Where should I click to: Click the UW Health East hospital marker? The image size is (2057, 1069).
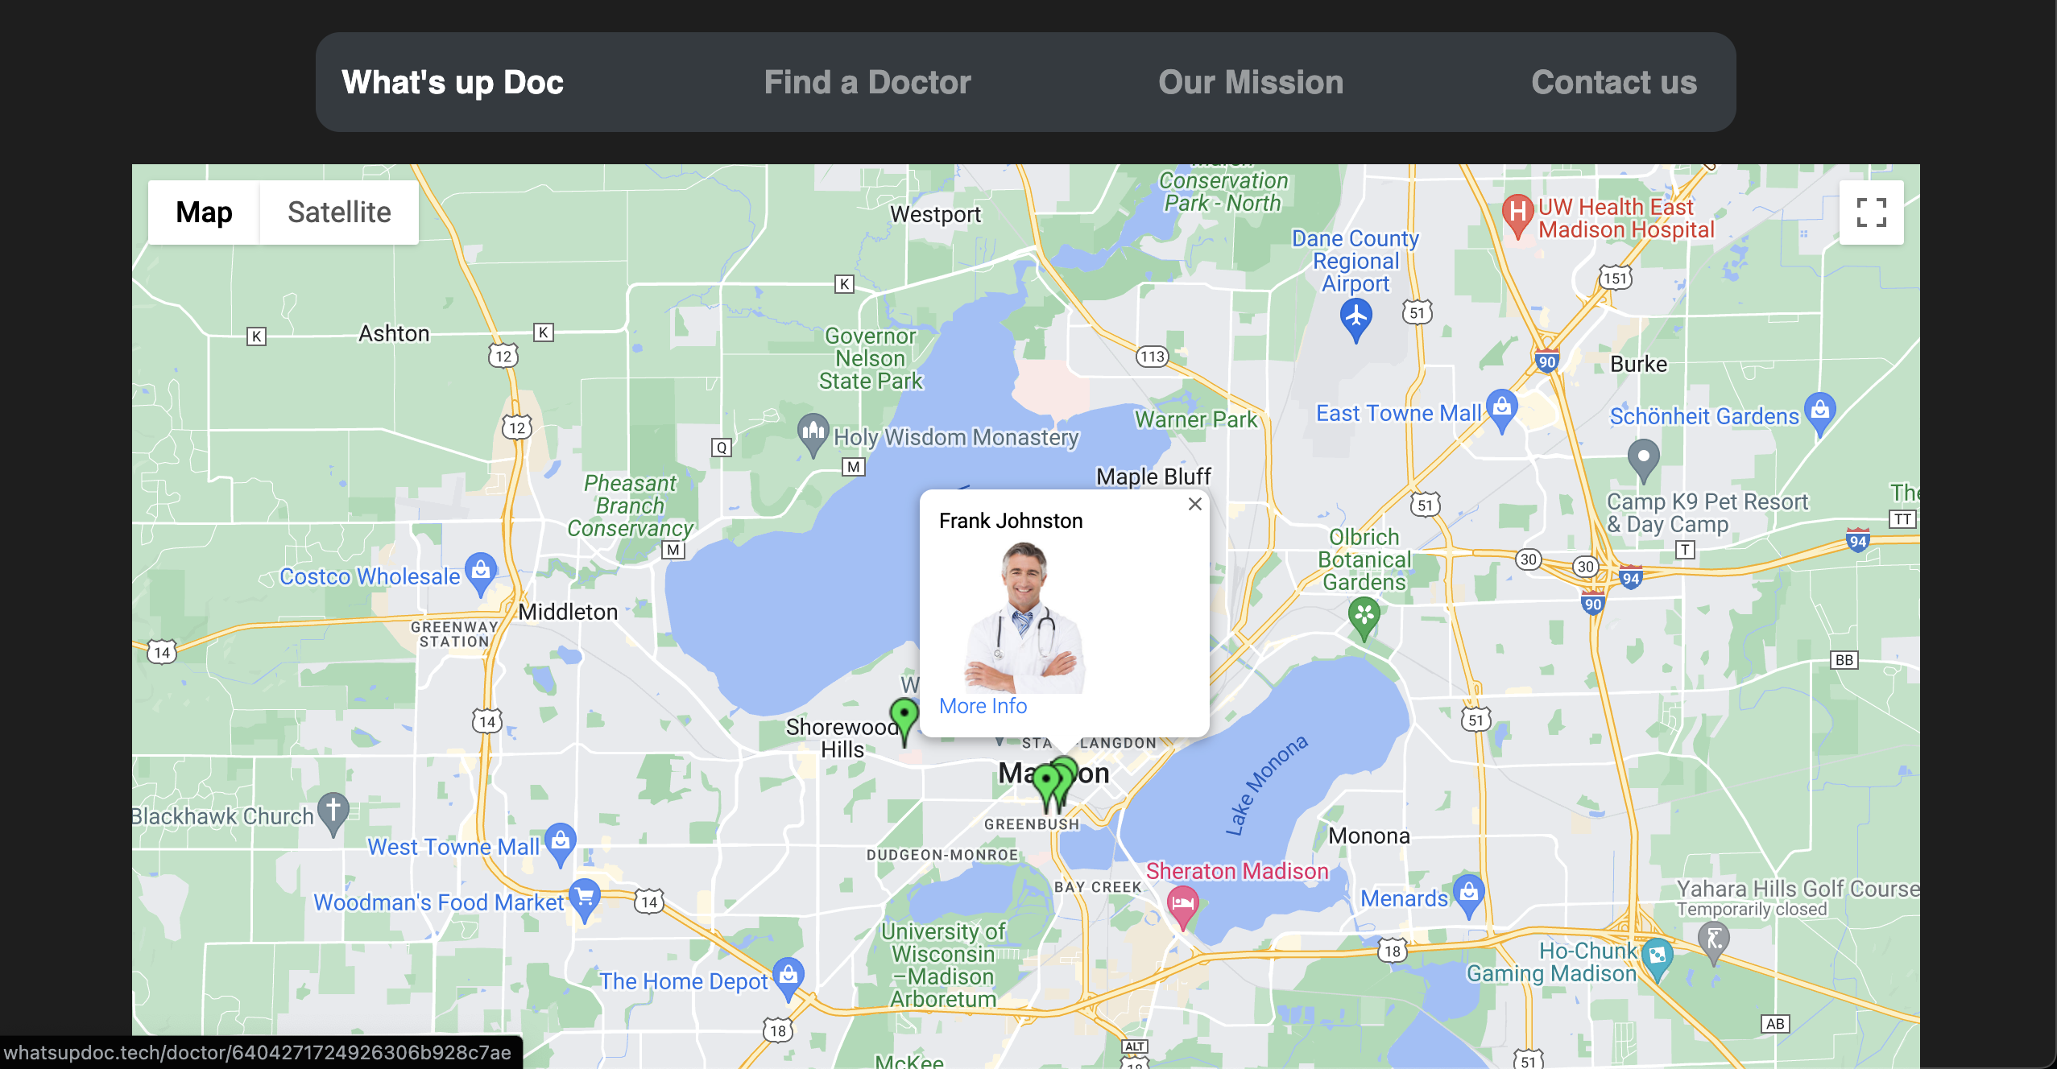tap(1517, 217)
